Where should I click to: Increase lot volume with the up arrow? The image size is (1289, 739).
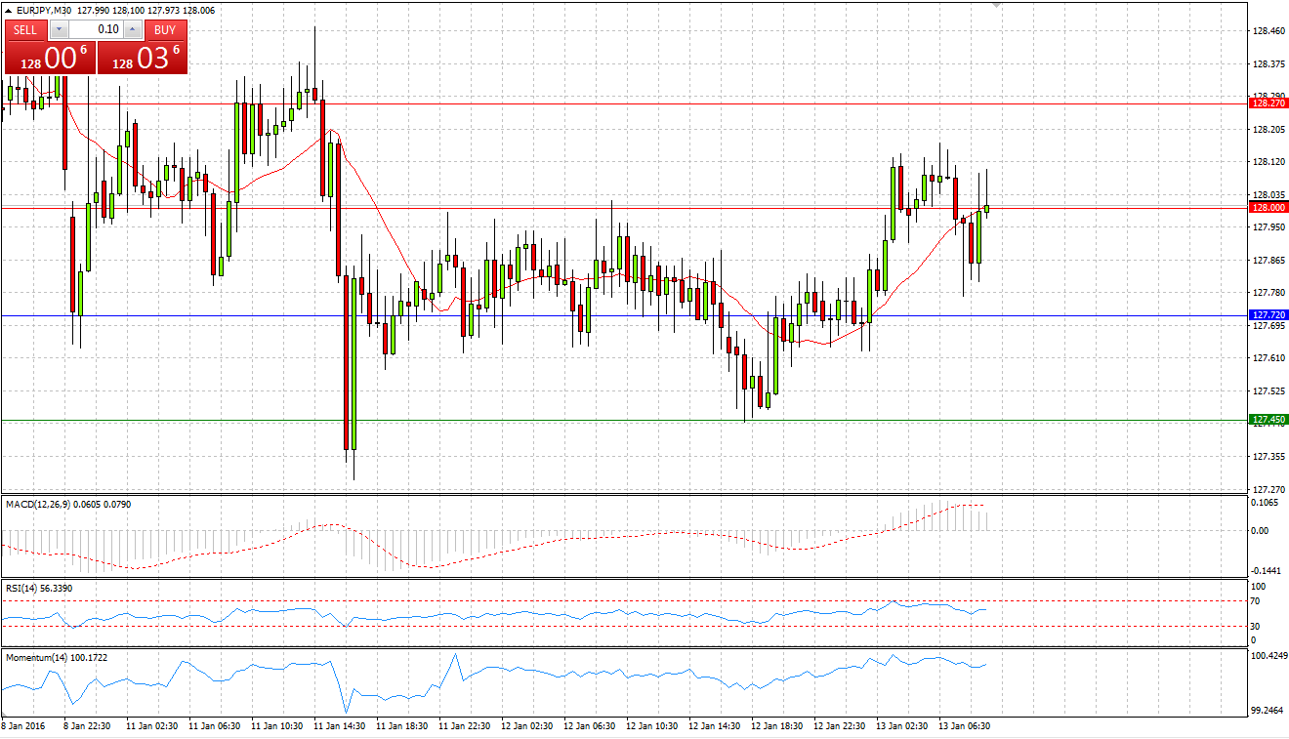coord(132,29)
